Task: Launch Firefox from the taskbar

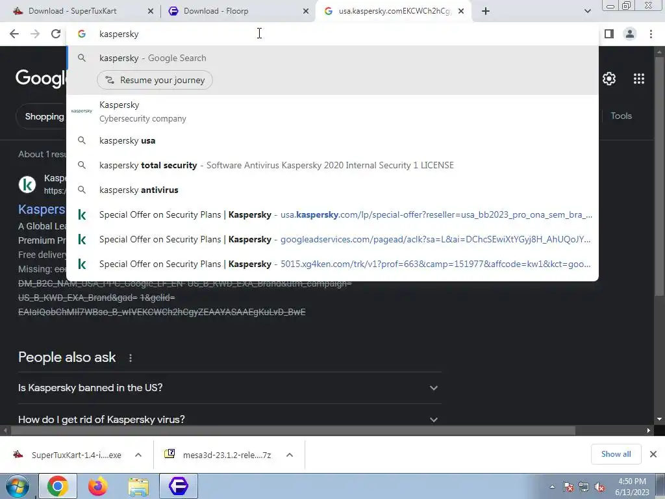Action: (97, 486)
